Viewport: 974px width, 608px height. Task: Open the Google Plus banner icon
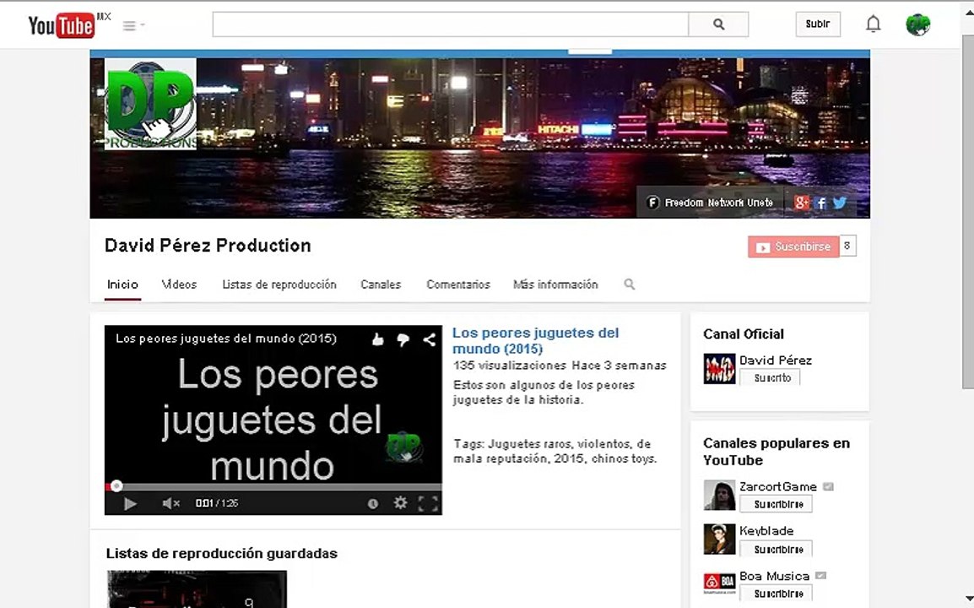click(x=801, y=203)
